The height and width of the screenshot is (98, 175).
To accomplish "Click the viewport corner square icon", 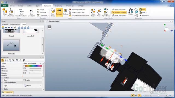I will pos(49,27).
